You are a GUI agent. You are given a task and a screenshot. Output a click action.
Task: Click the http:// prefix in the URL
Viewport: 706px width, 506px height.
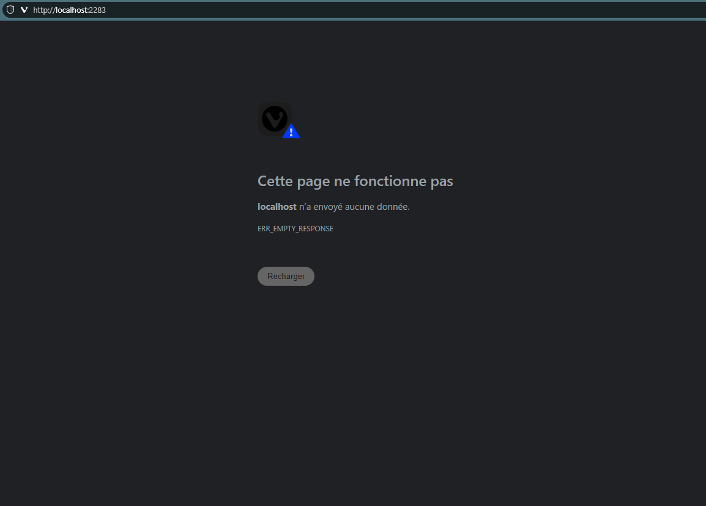(x=43, y=10)
